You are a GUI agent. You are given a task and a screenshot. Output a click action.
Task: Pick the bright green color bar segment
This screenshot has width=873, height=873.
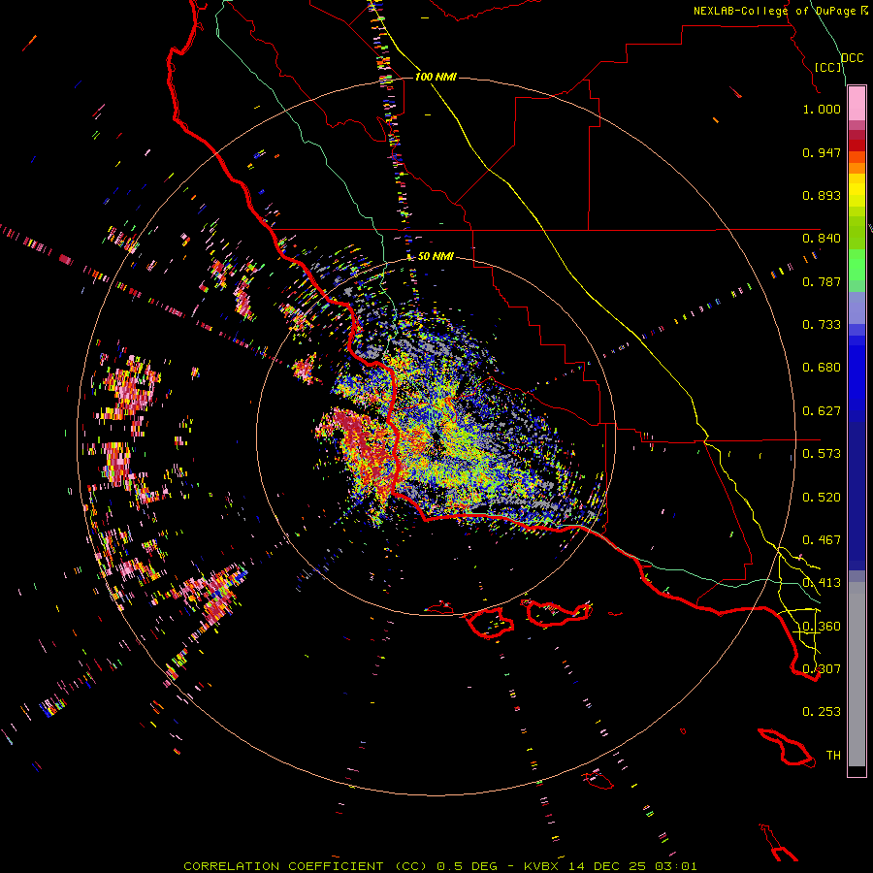point(857,265)
